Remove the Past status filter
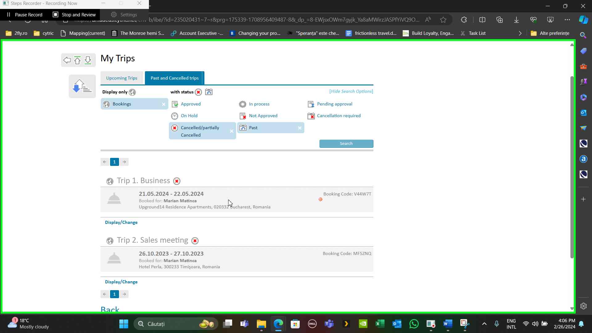592x333 pixels. [x=300, y=128]
